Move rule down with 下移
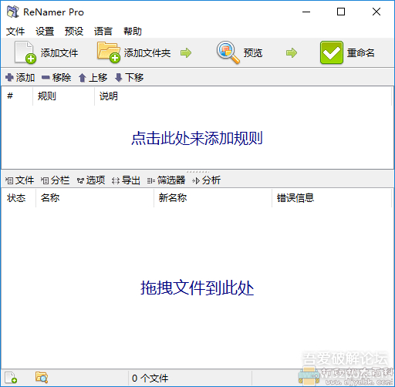Screen dimensions: 395x387 coord(129,77)
